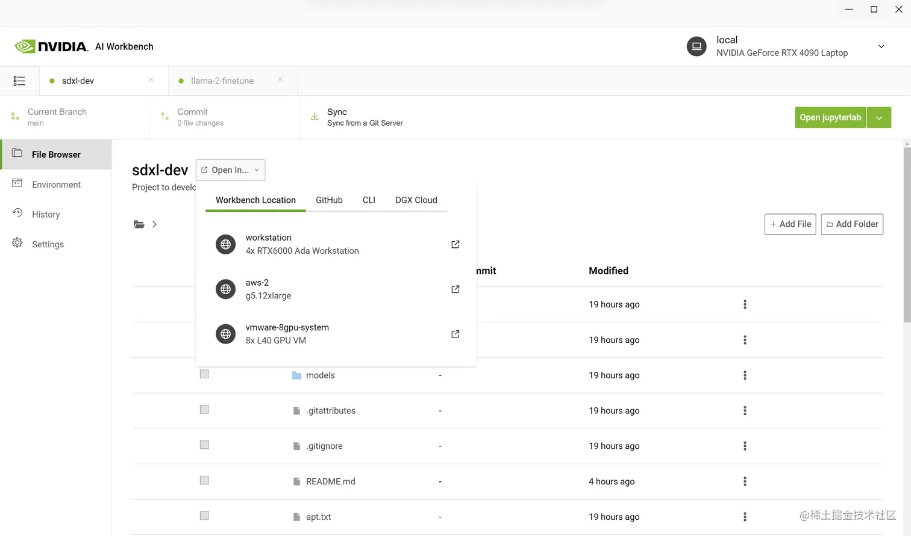The width and height of the screenshot is (911, 536).
Task: Select the DGX Cloud tab
Action: tap(416, 200)
